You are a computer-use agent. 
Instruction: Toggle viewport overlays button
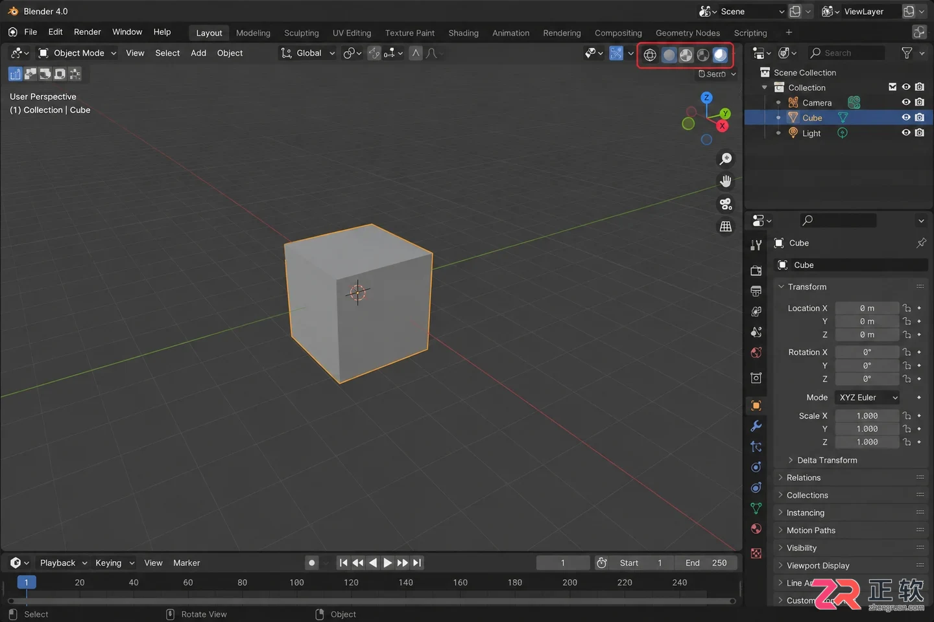coord(616,53)
